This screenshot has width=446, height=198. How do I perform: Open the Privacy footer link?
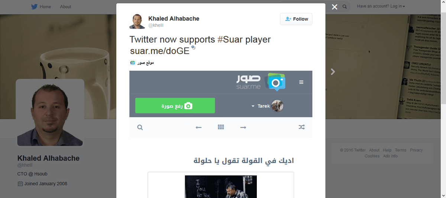point(416,150)
